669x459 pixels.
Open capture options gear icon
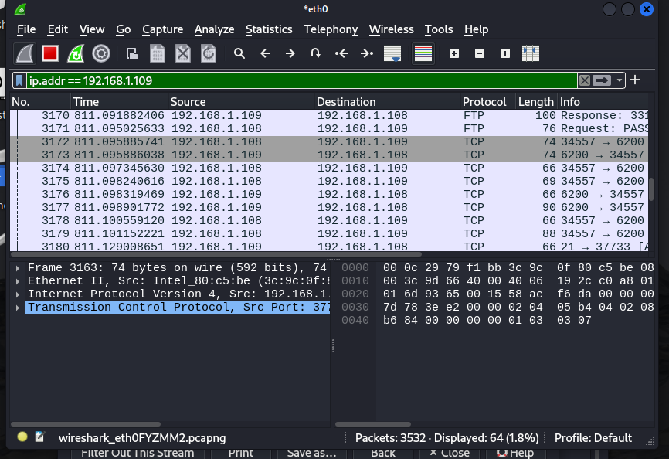[100, 53]
